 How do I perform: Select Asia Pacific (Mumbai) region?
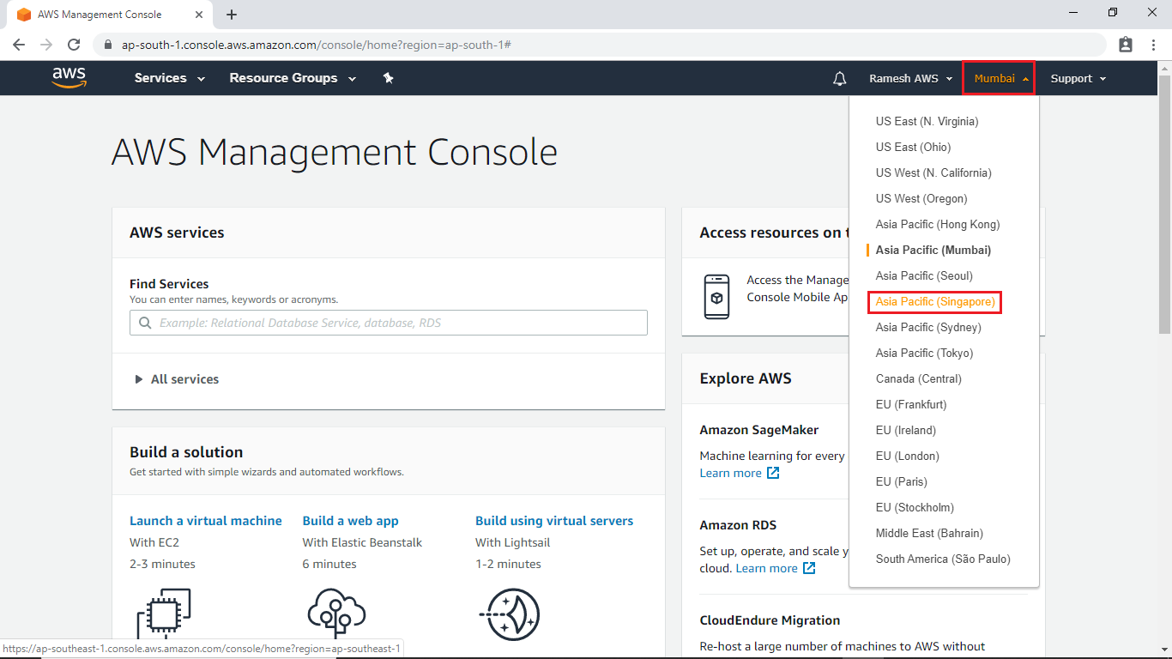click(x=933, y=251)
